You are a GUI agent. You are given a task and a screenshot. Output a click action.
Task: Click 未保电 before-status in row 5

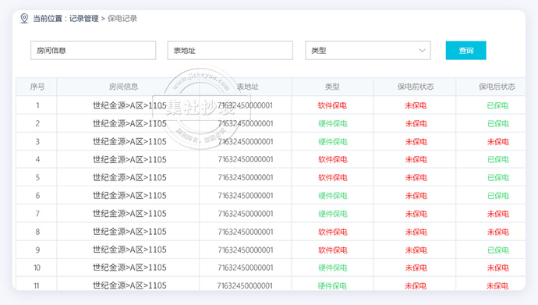point(416,178)
